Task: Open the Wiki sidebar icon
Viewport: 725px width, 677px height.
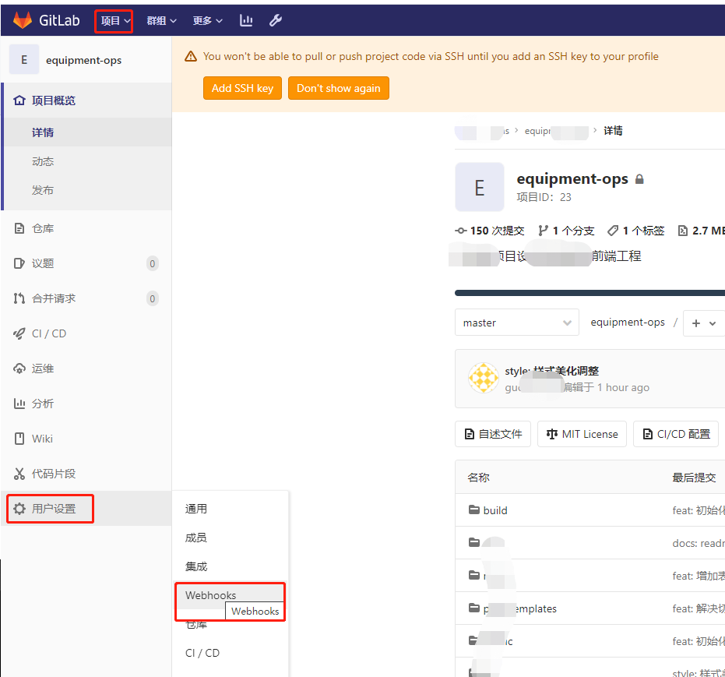Action: tap(19, 438)
